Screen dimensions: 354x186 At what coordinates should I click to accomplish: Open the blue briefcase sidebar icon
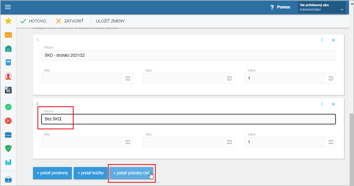pos(8,135)
